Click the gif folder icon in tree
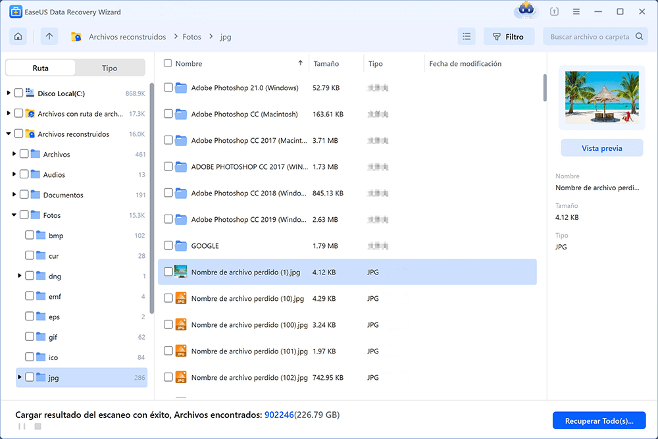Viewport: 658px width, 439px height. pyautogui.click(x=41, y=336)
